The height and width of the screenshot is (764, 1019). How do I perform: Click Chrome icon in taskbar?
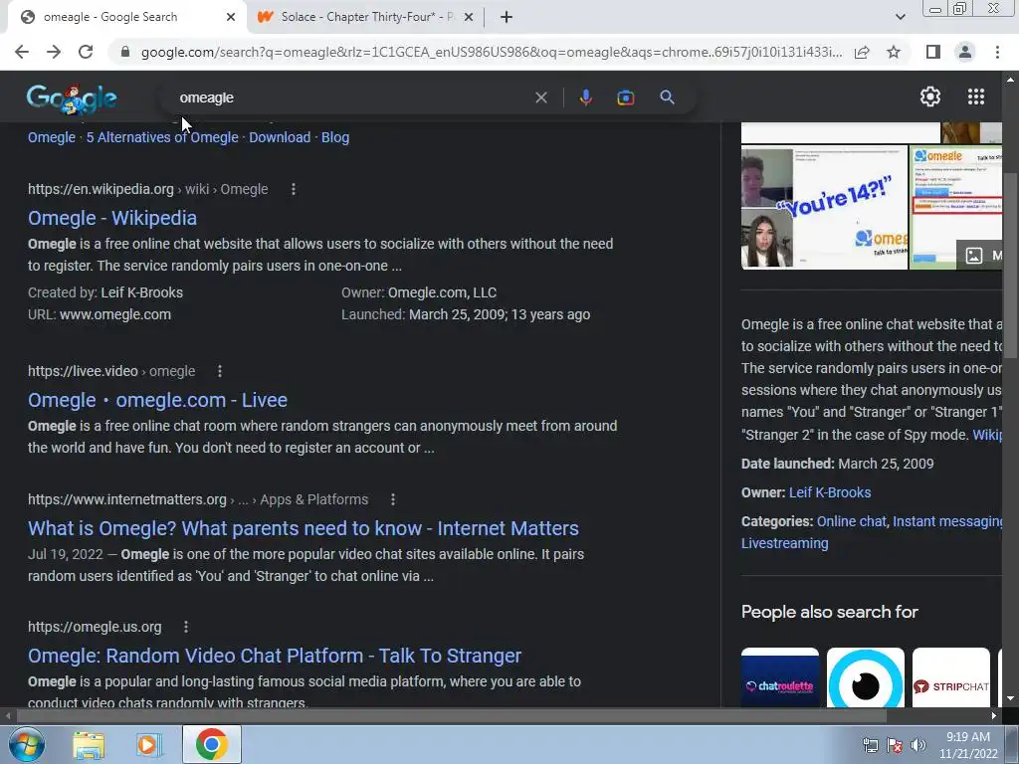(x=211, y=744)
